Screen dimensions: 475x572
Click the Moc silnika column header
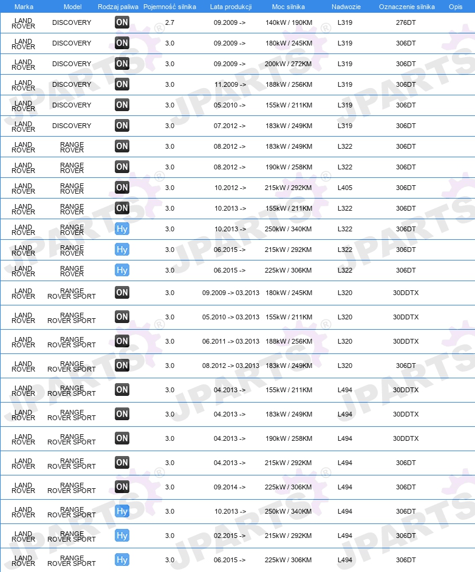pos(288,7)
